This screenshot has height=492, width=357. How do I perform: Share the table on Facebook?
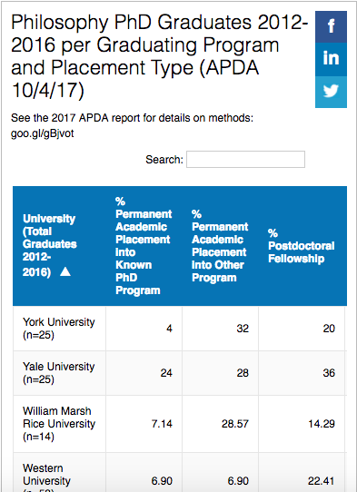(x=331, y=26)
